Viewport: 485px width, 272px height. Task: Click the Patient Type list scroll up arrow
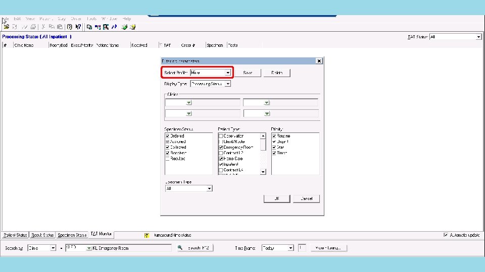tap(263, 135)
